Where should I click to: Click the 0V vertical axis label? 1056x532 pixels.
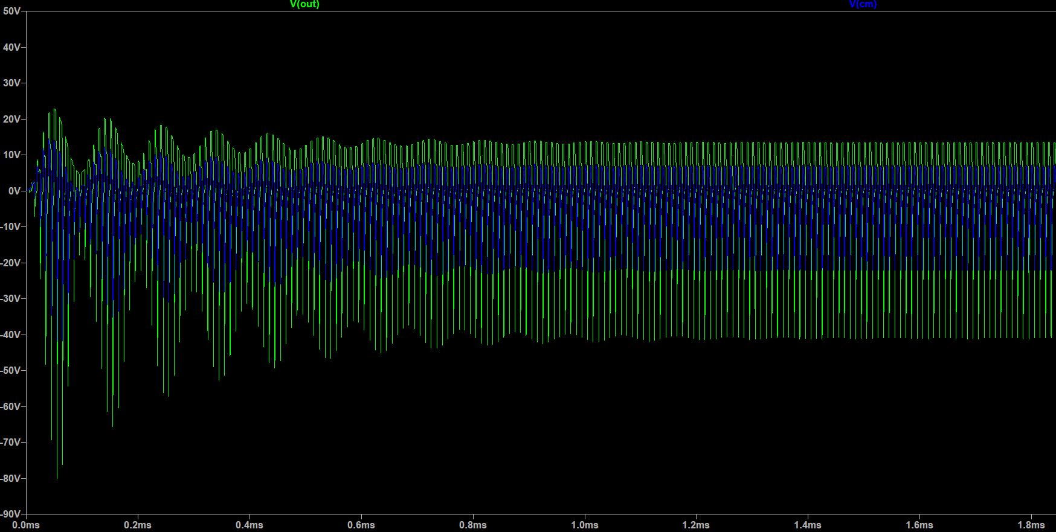pyautogui.click(x=14, y=191)
